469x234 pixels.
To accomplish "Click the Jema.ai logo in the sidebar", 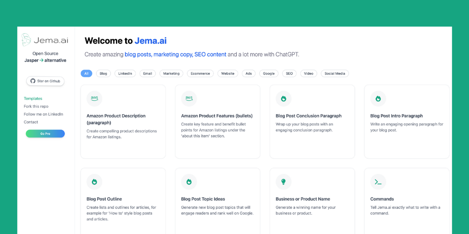I will [x=45, y=40].
